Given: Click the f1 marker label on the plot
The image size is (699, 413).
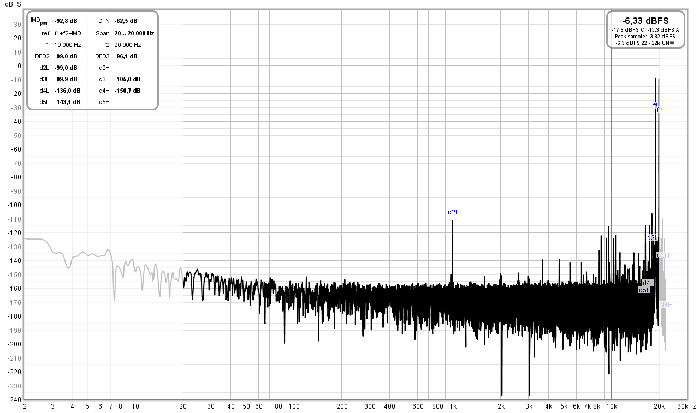Looking at the screenshot, I should coord(655,105).
